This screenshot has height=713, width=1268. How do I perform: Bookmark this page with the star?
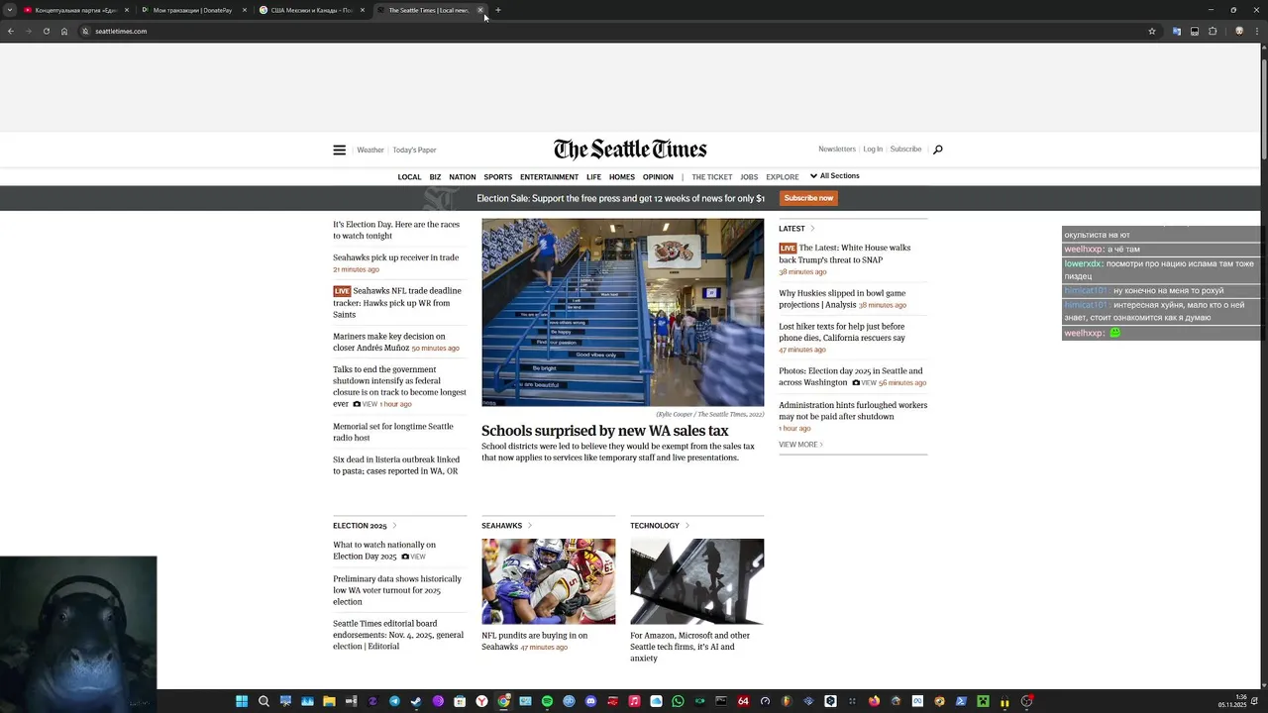click(x=1152, y=31)
